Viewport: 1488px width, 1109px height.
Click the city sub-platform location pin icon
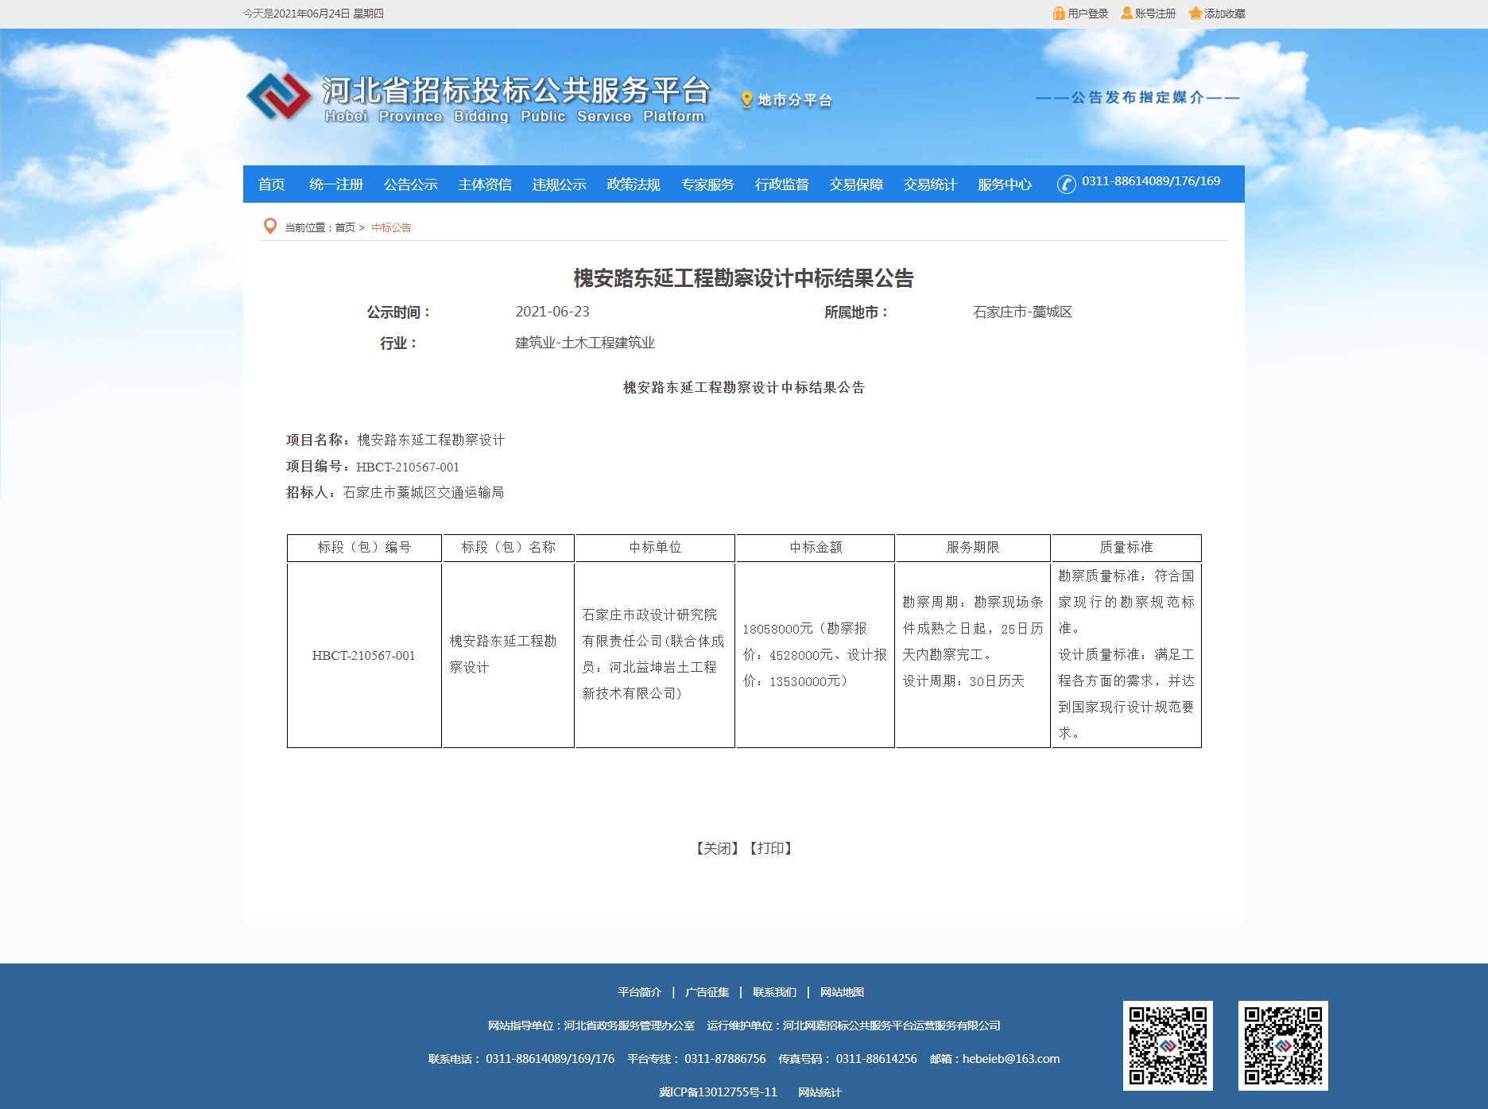[x=746, y=100]
